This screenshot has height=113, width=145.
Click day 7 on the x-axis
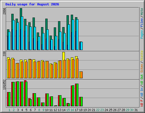[35, 110]
